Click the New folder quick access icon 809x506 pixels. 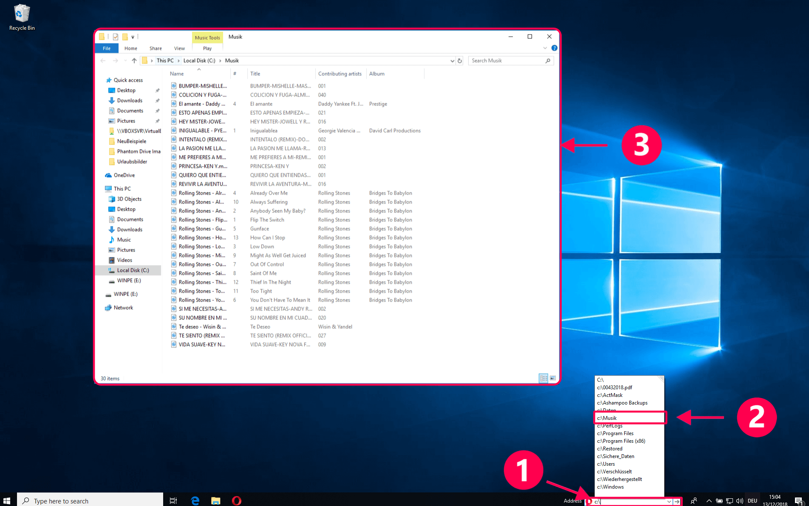pos(125,37)
